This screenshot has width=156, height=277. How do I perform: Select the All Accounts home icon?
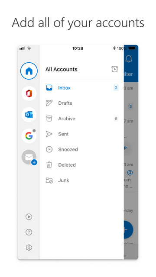(x=29, y=71)
